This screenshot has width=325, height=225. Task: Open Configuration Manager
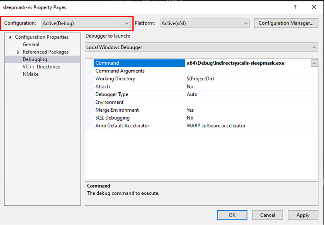tap(286, 23)
